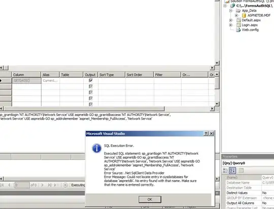The image size is (274, 209).
Task: Click the criteria grid vertical scrollbar thumb
Action: click(x=217, y=83)
